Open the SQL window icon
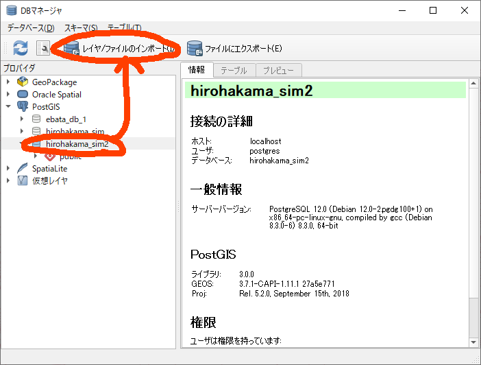Image resolution: width=481 pixels, height=365 pixels. 43,48
